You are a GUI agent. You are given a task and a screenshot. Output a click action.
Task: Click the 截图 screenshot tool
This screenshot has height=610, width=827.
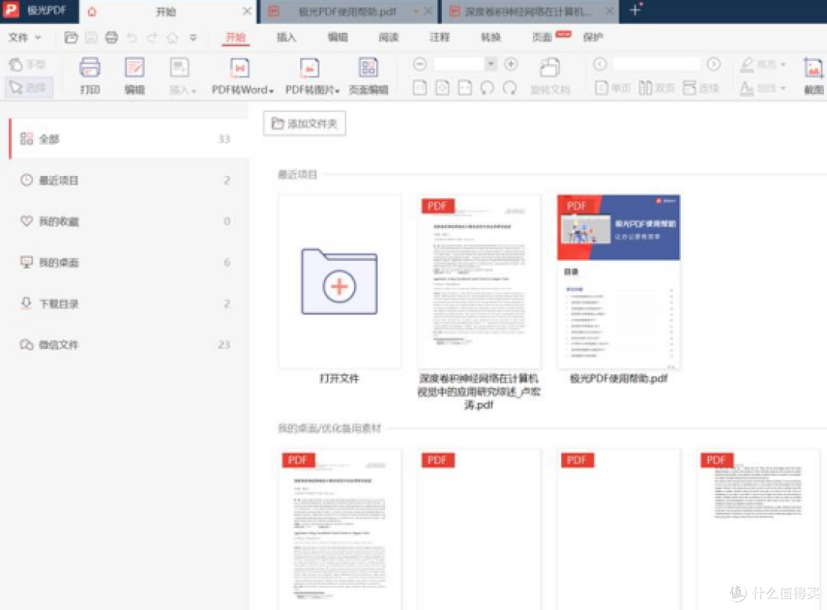pyautogui.click(x=813, y=76)
